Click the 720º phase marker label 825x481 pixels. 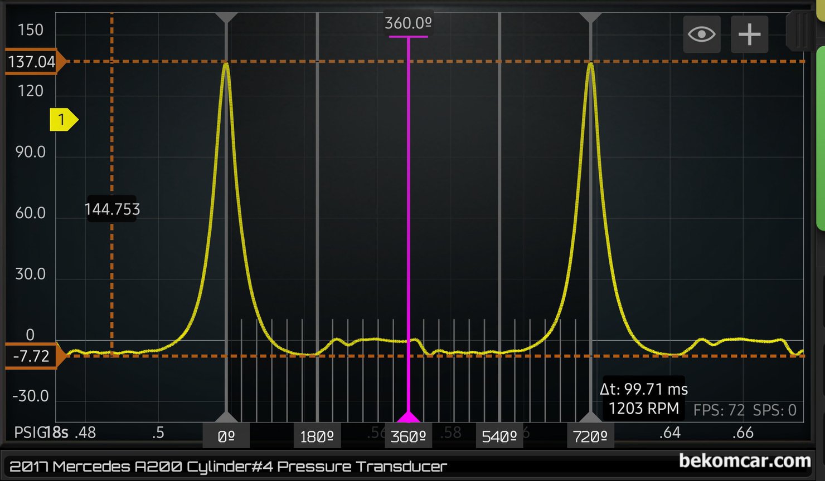click(x=590, y=436)
